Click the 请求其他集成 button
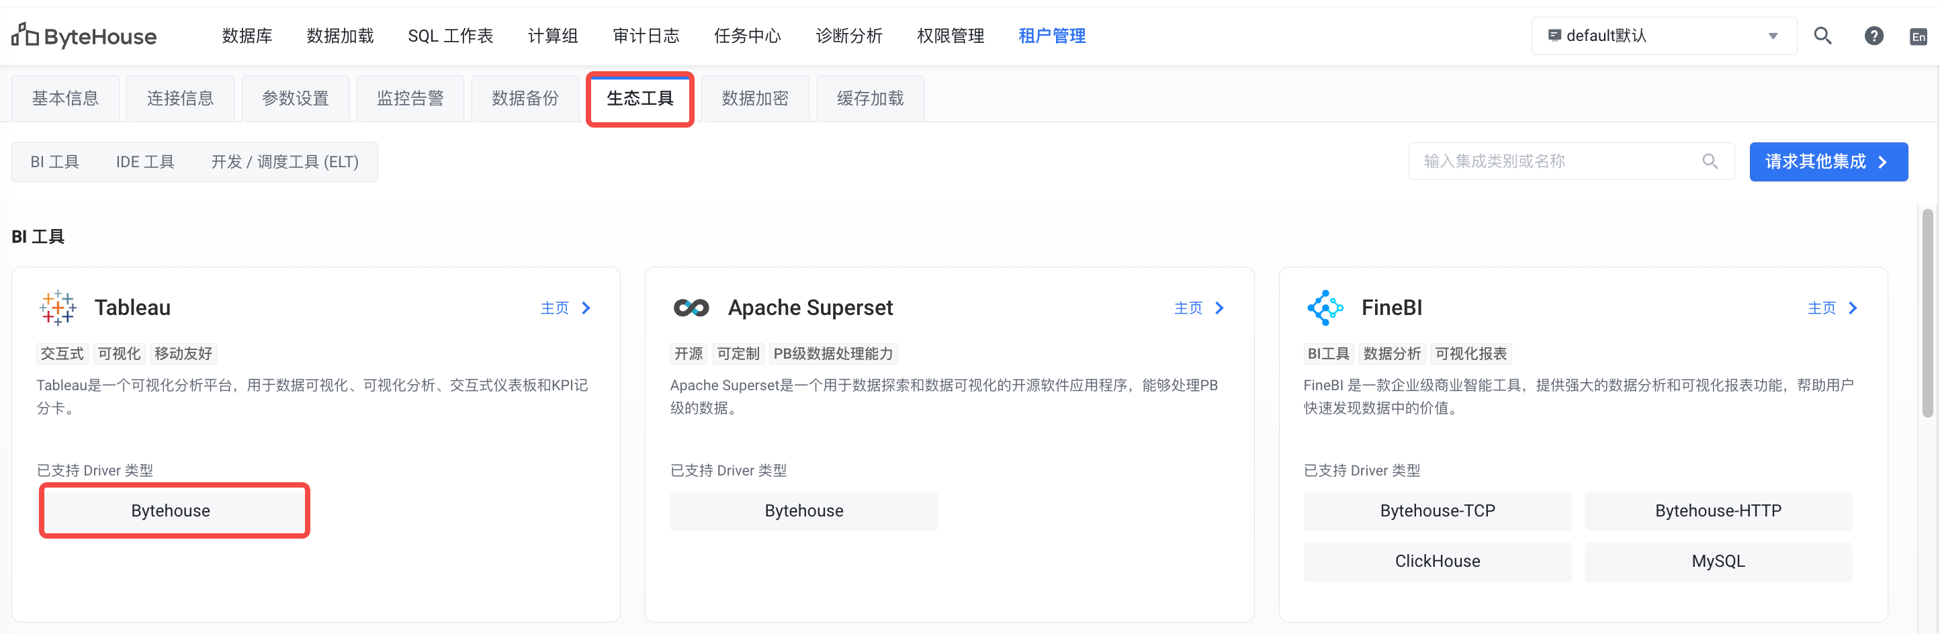1940x634 pixels. point(1828,162)
